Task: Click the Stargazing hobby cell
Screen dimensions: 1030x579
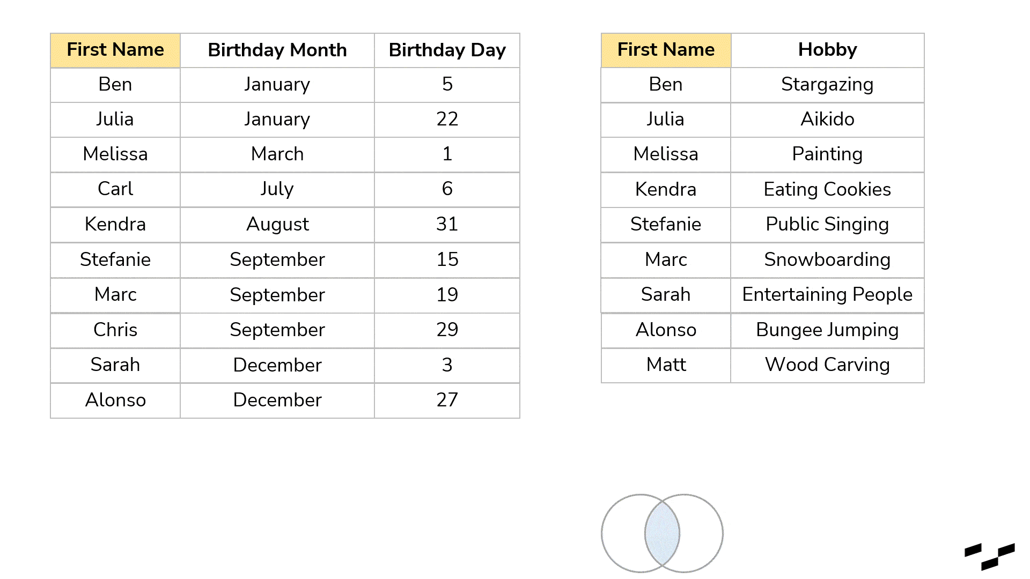Action: click(827, 85)
